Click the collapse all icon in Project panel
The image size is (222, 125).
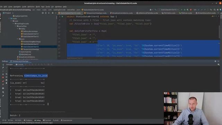(49, 13)
